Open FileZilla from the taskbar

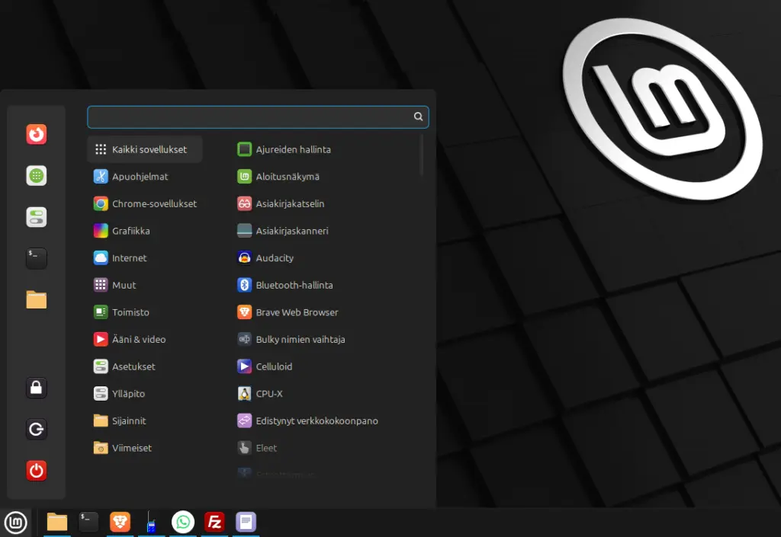click(x=214, y=522)
